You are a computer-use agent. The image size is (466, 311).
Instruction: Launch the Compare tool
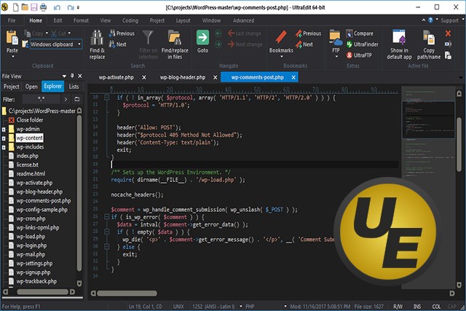click(x=359, y=34)
